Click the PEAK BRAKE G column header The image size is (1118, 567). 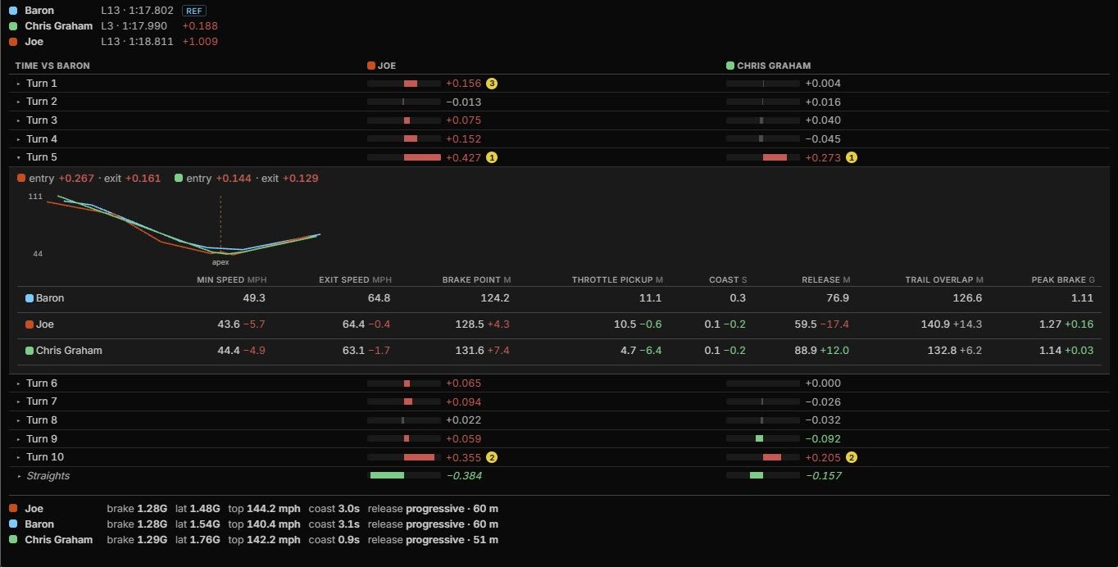click(1063, 280)
